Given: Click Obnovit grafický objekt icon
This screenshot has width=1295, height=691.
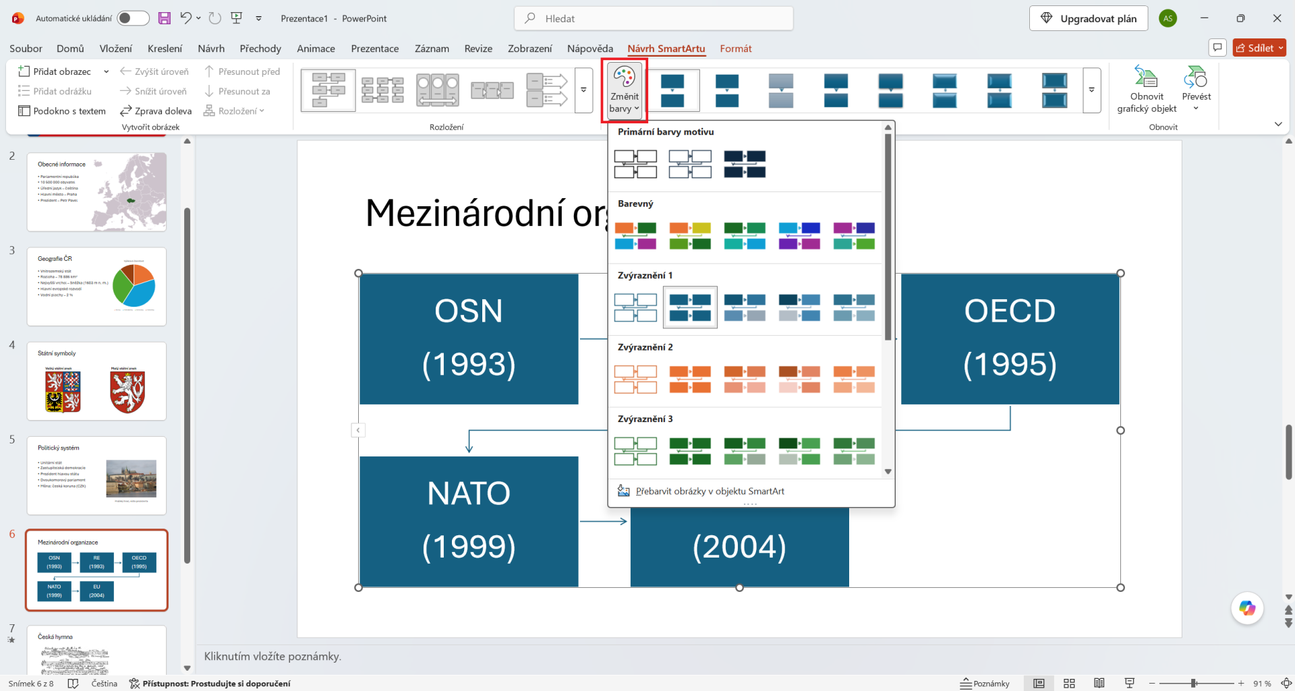Looking at the screenshot, I should point(1147,90).
